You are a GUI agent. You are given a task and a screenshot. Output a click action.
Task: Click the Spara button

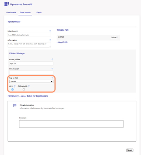point(130,150)
